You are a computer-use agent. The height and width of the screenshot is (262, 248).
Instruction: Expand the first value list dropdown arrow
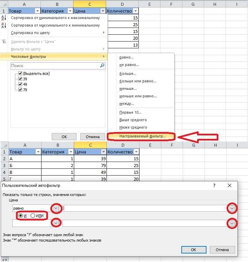point(232,208)
